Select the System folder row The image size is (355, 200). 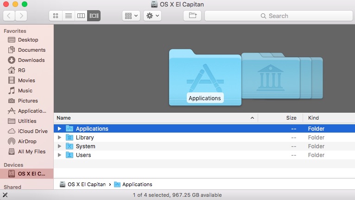pos(204,146)
